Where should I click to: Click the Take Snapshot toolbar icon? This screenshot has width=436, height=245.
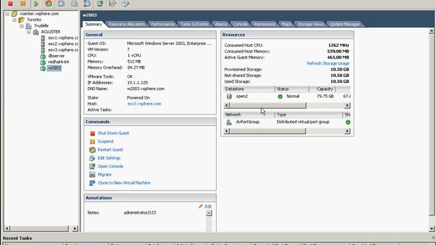[61, 3]
